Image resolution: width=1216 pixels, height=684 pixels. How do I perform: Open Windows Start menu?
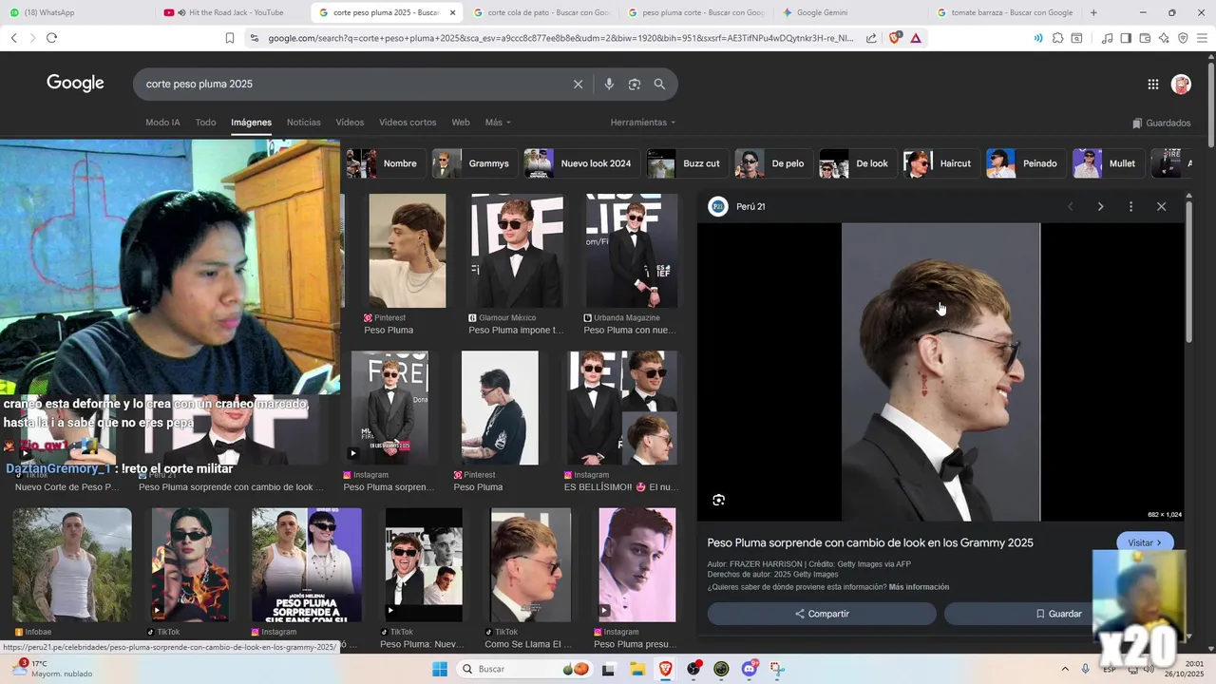[439, 669]
